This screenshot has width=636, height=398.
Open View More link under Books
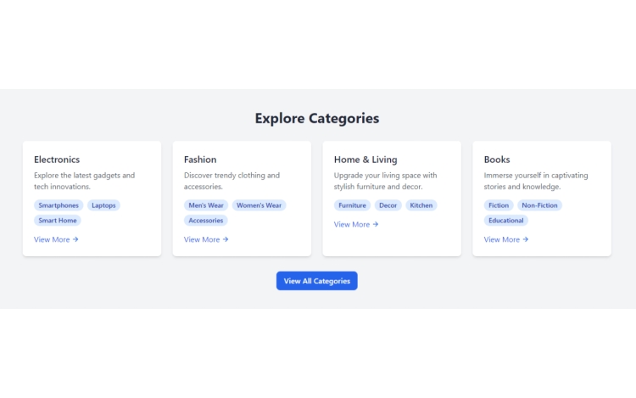click(x=505, y=239)
